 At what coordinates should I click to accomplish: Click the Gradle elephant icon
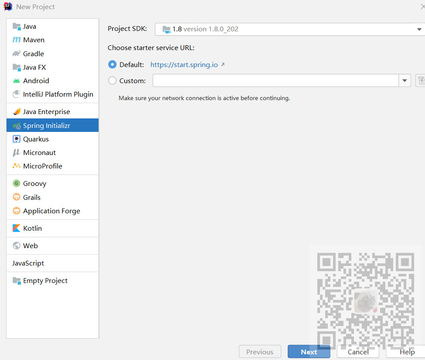coord(17,53)
